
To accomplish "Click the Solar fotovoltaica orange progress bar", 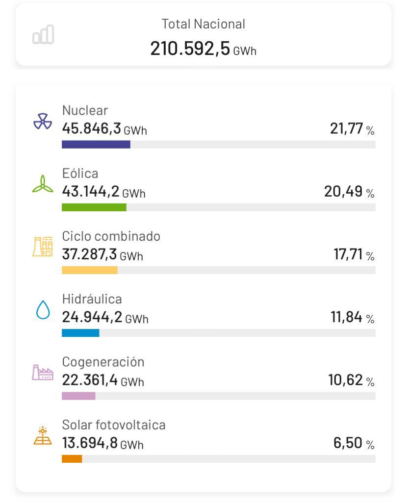I will click(72, 459).
